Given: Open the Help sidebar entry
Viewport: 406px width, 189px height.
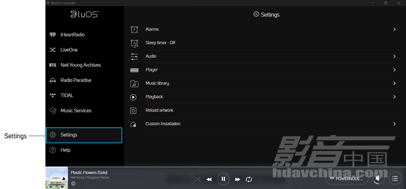Looking at the screenshot, I should tap(65, 150).
